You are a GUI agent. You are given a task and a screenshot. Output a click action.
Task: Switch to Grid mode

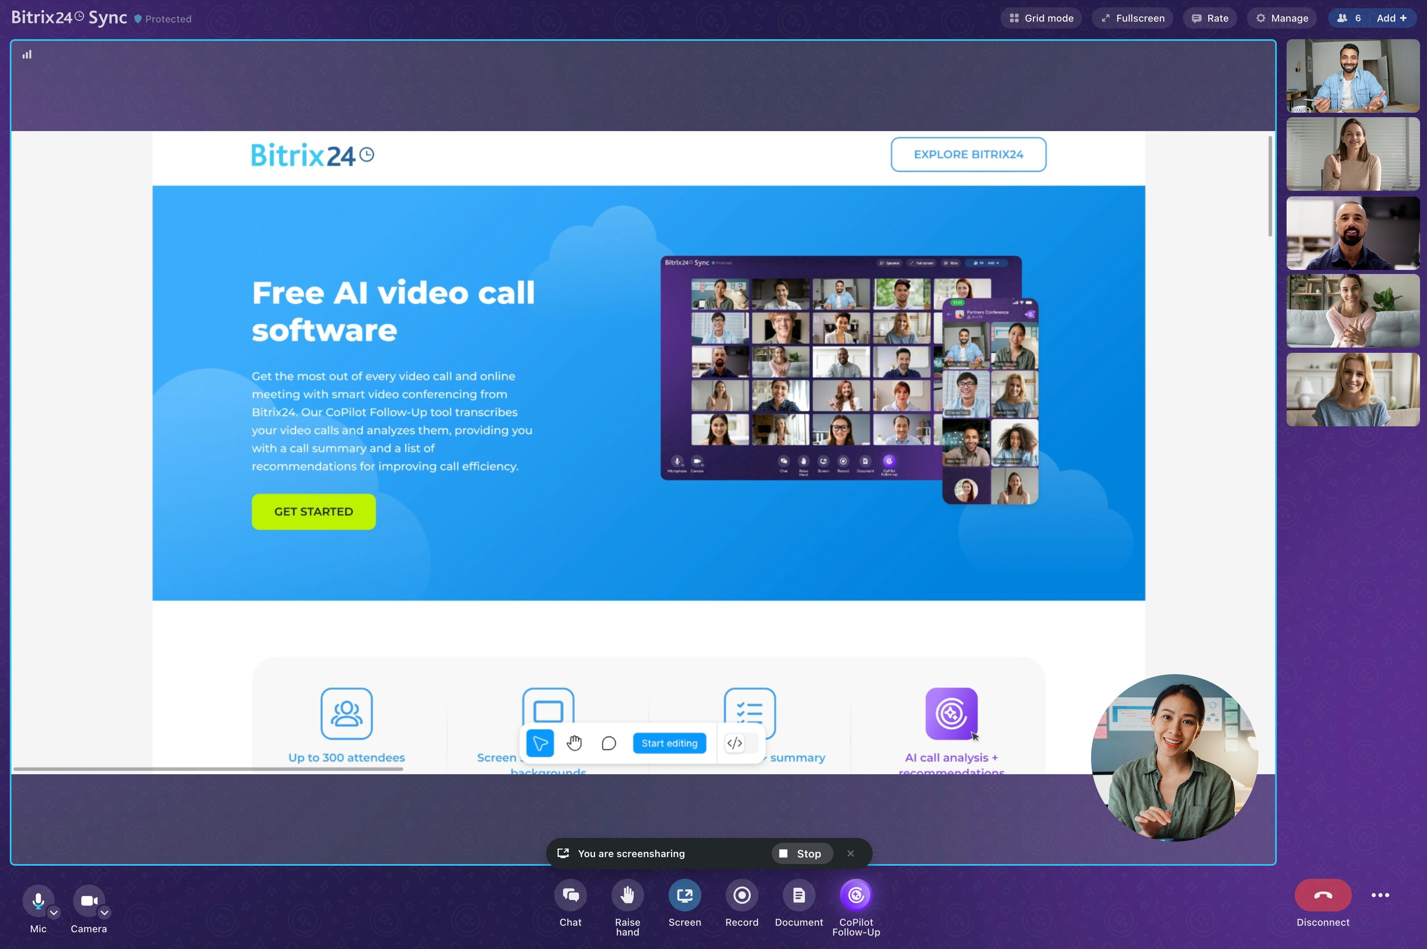tap(1040, 18)
